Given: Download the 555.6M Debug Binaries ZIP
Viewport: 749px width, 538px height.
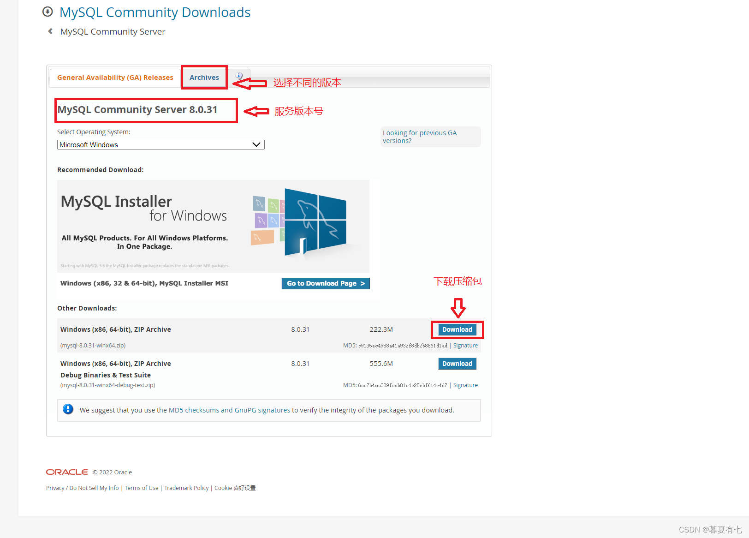Looking at the screenshot, I should pyautogui.click(x=457, y=364).
